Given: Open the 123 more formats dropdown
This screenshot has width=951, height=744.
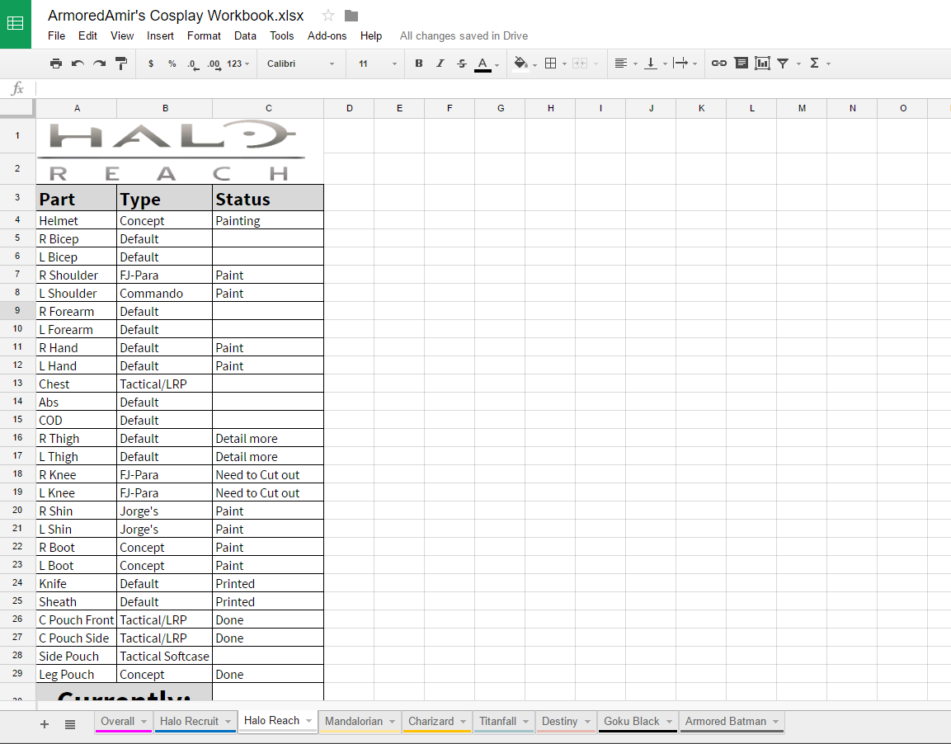Looking at the screenshot, I should click(238, 64).
